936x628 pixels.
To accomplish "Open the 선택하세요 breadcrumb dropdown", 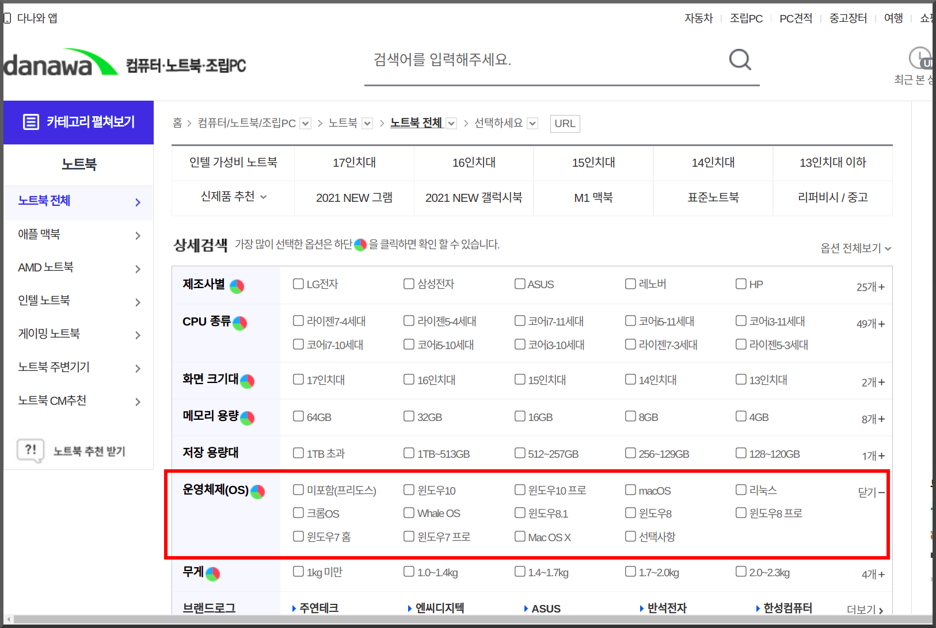I will tap(532, 123).
